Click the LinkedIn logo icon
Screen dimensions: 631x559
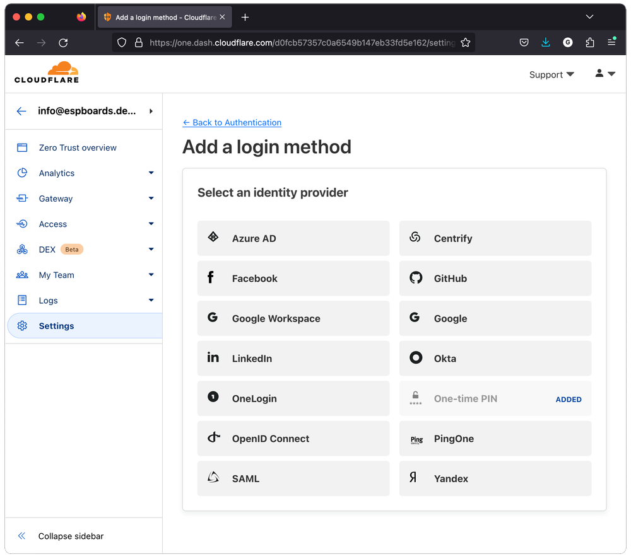(x=213, y=357)
